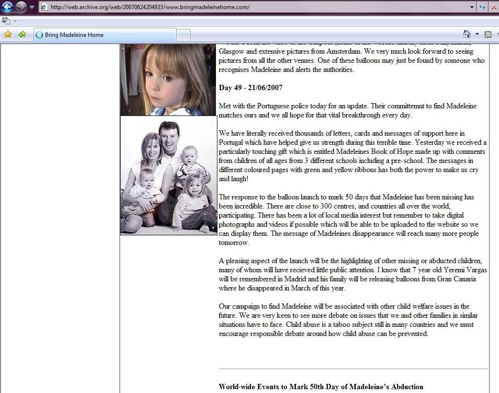Open the Favorites Center star icon

click(x=8, y=35)
